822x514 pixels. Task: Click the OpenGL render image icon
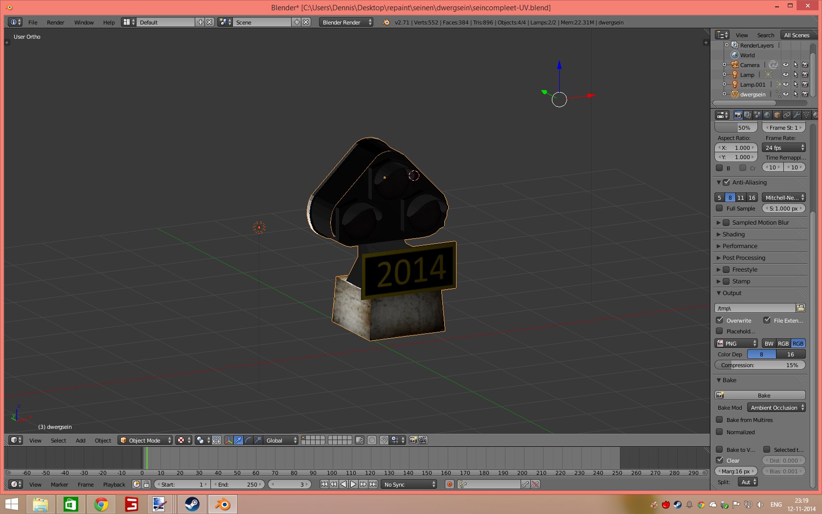point(413,440)
